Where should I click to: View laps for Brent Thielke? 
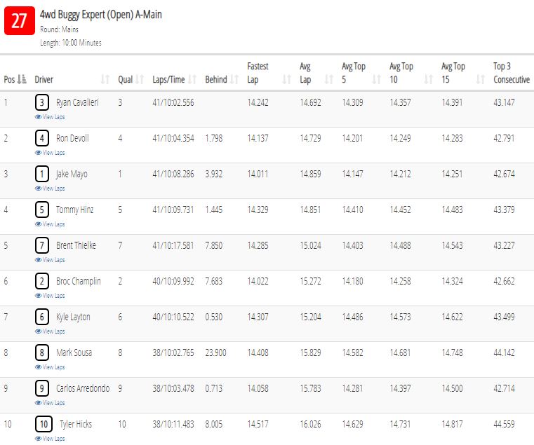pyautogui.click(x=50, y=259)
